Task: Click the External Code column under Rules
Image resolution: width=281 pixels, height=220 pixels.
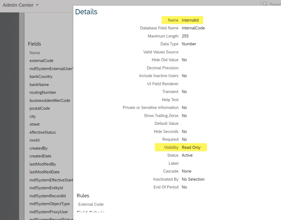Action: pyautogui.click(x=91, y=204)
